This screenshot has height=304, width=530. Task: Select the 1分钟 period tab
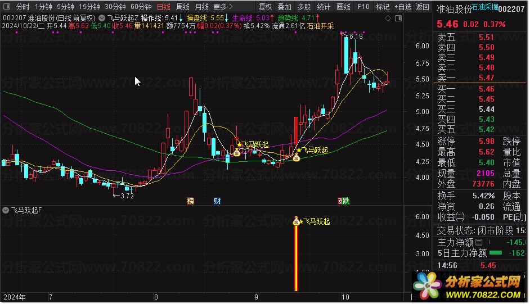coord(43,7)
